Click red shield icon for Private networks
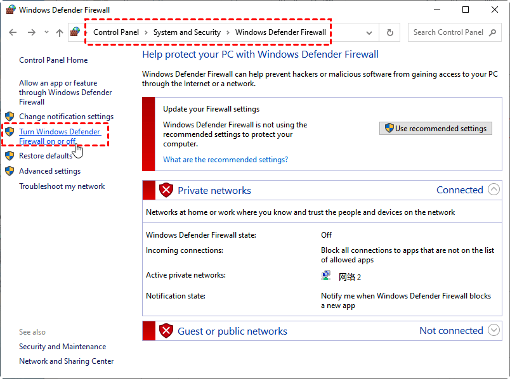The image size is (510, 379). 166,190
